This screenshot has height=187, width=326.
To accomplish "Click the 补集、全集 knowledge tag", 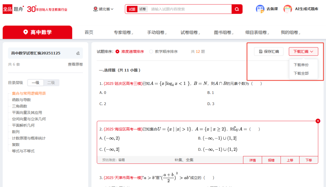I will pyautogui.click(x=184, y=160).
